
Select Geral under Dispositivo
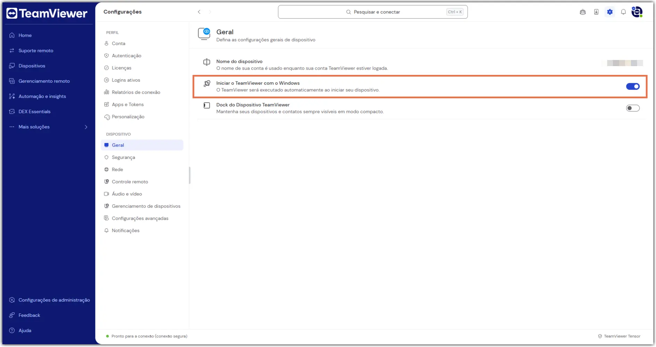point(142,145)
